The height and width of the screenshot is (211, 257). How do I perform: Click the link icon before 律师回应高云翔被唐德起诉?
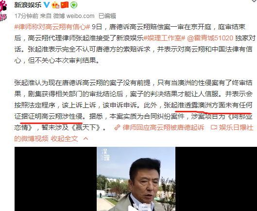[x=118, y=127]
